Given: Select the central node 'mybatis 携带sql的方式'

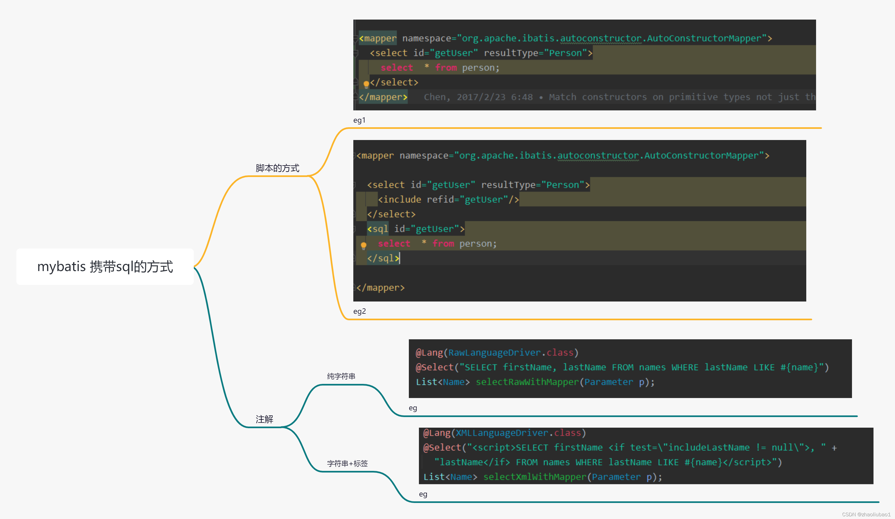Looking at the screenshot, I should point(105,266).
